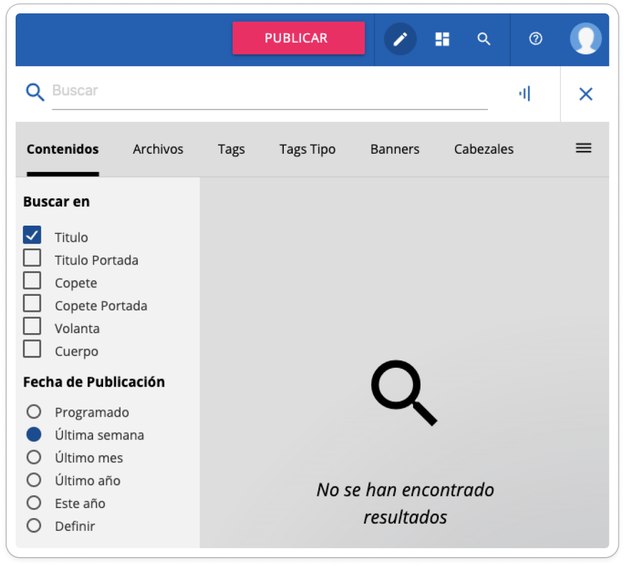Open the dashboard grid layout icon

point(442,39)
